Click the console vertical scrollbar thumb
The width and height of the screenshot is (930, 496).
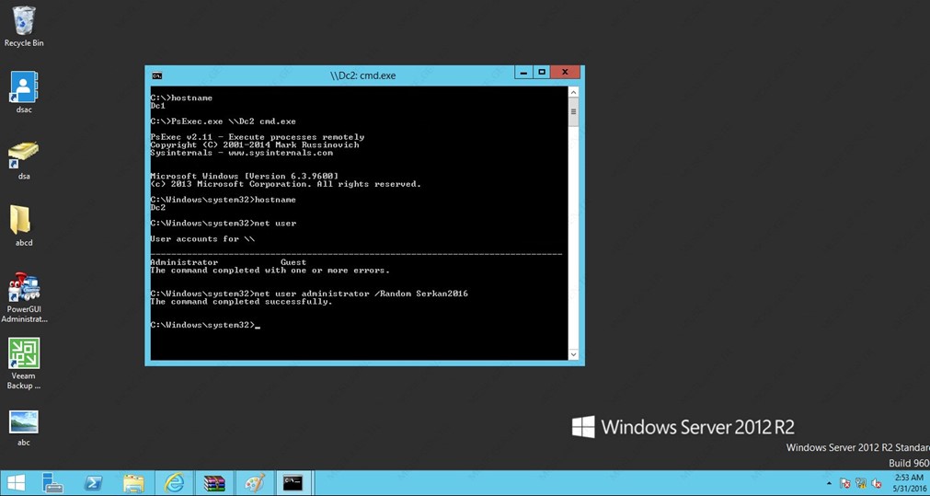(x=573, y=111)
